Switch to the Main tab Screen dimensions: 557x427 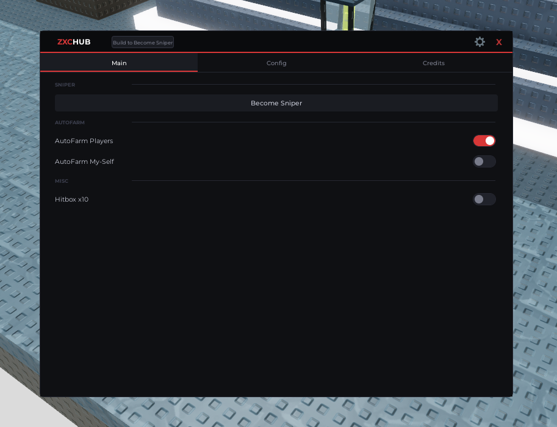(x=119, y=63)
